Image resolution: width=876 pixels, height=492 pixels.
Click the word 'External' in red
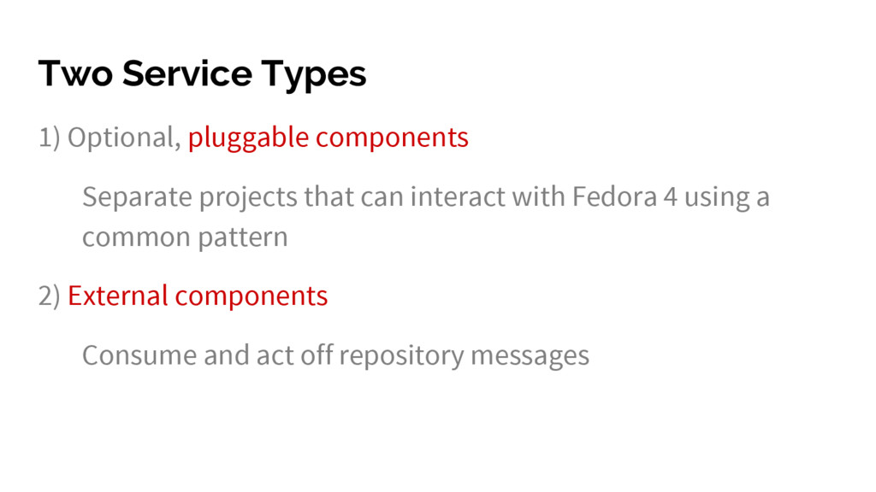coord(118,295)
